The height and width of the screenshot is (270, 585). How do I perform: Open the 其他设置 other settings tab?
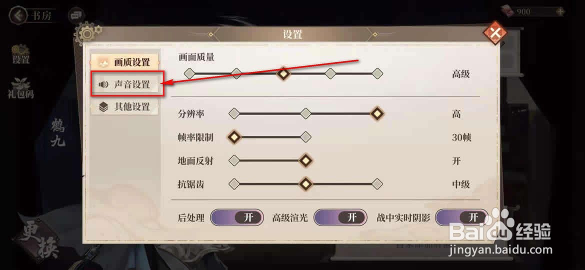point(125,107)
